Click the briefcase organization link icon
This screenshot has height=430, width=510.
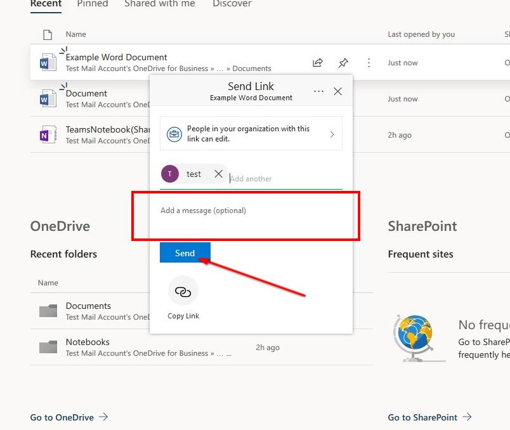point(174,134)
